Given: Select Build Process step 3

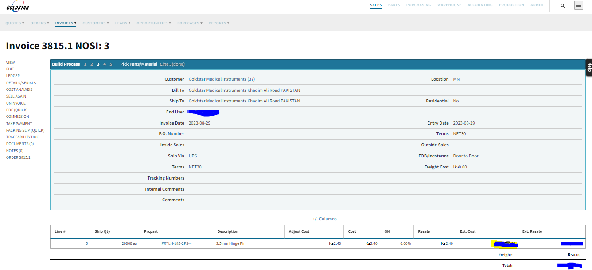Looking at the screenshot, I should (98, 64).
